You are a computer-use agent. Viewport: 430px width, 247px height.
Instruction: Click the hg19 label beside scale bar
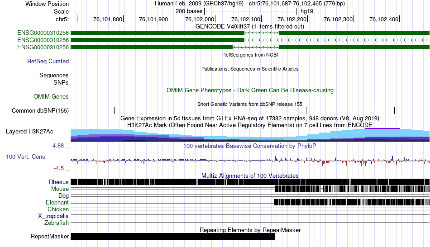tap(307, 11)
